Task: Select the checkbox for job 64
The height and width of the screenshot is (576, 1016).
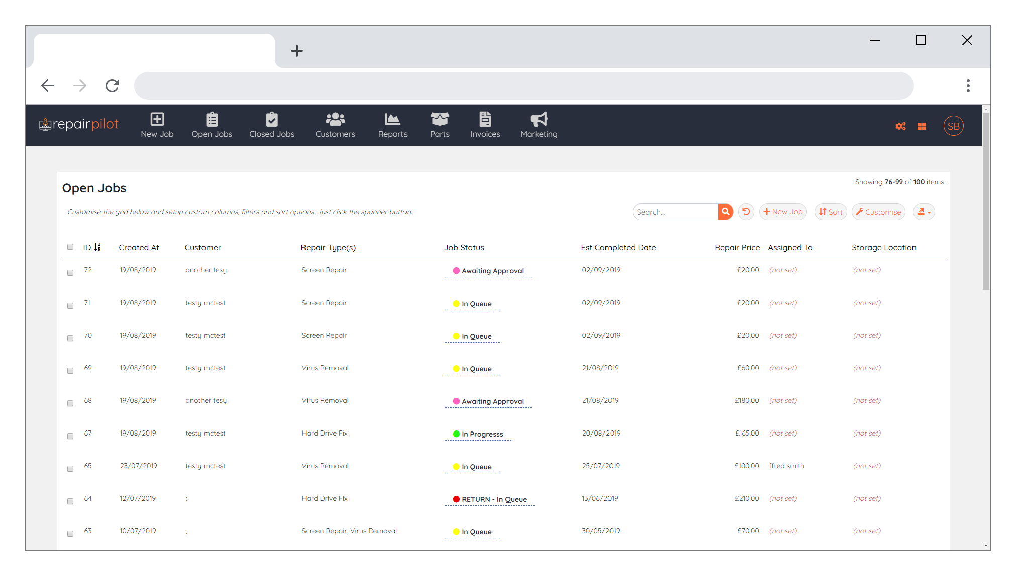Action: 70,501
